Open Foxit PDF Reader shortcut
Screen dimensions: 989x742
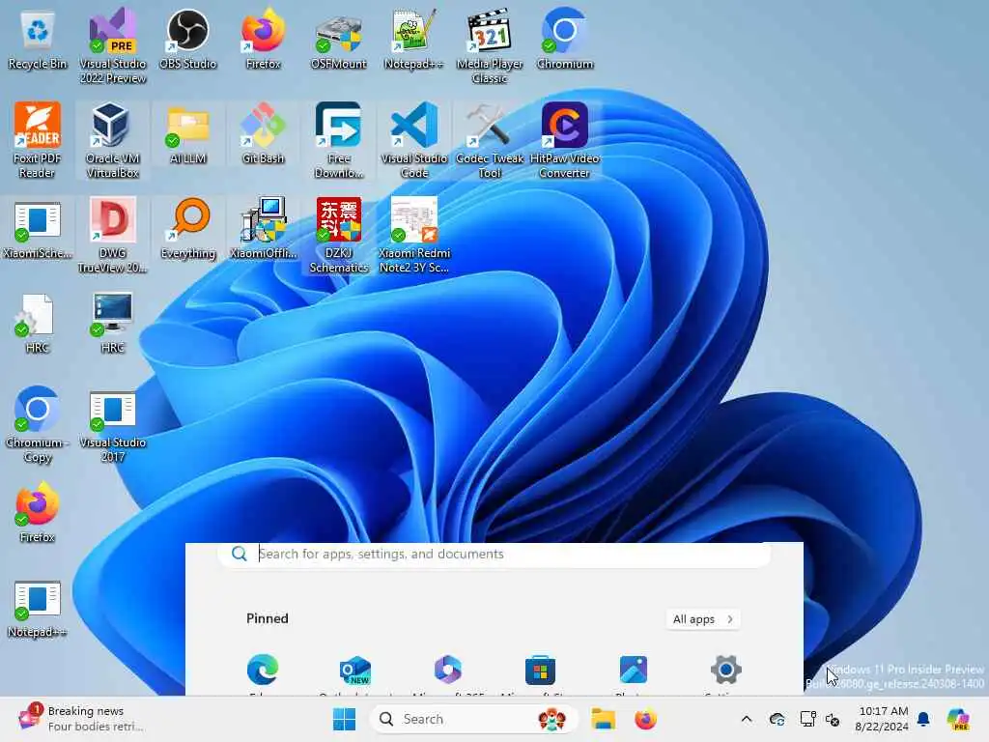tap(38, 140)
